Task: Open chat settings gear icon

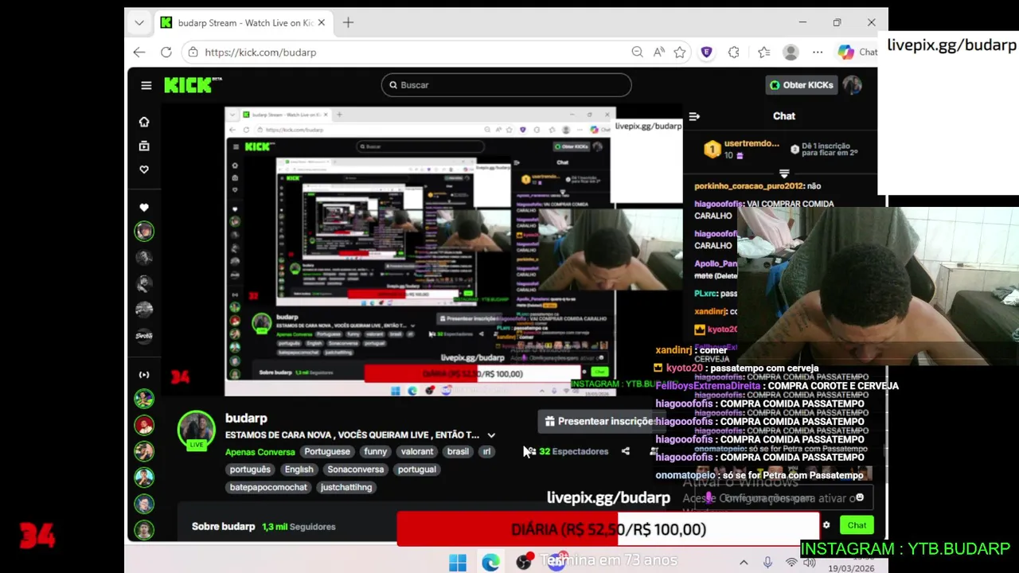Action: click(x=826, y=525)
